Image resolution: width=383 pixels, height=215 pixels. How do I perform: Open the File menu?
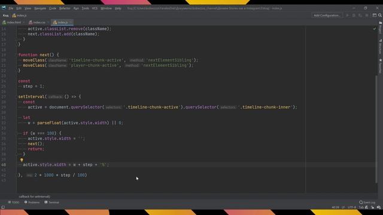(x=11, y=8)
